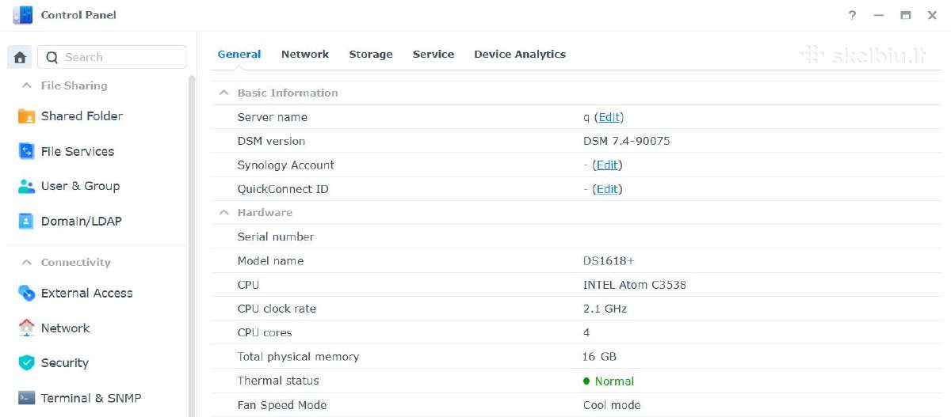Minimize the Control Panel window

pos(878,15)
